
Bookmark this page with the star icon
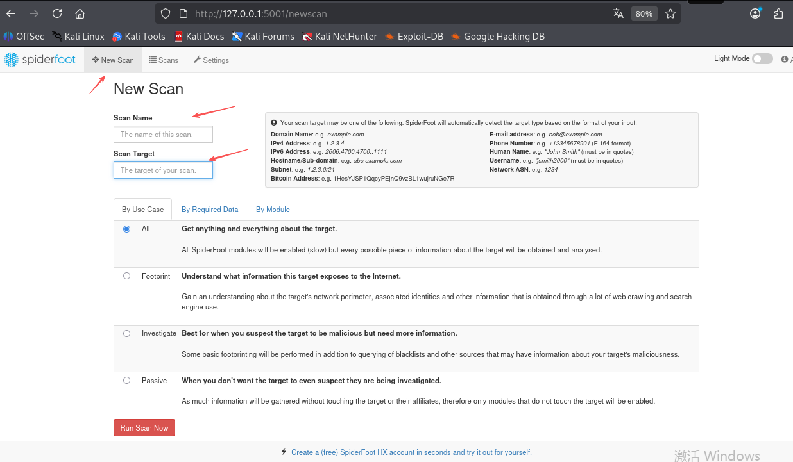click(x=670, y=13)
